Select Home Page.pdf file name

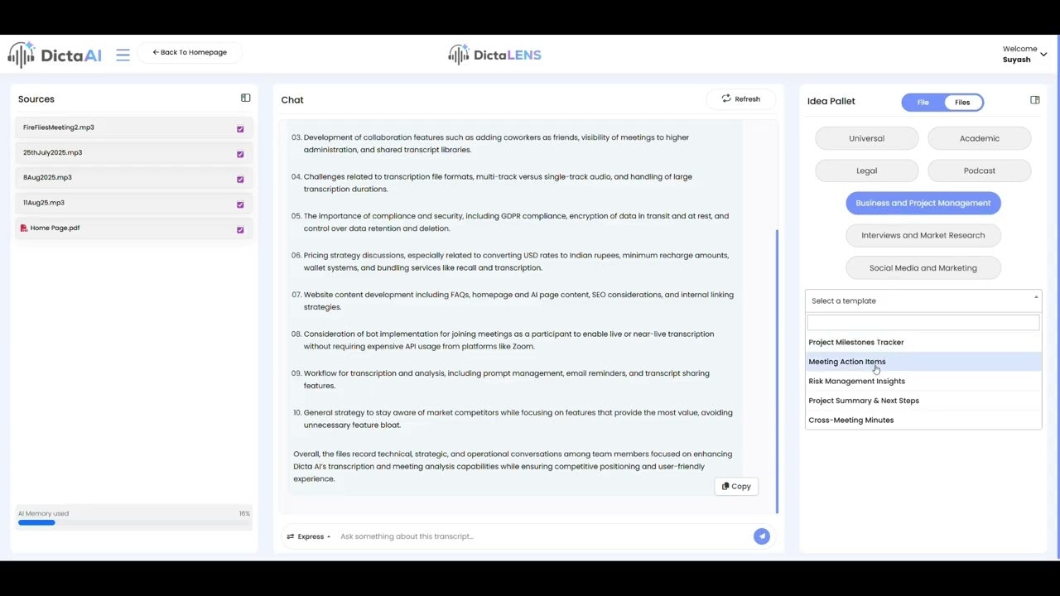point(55,228)
